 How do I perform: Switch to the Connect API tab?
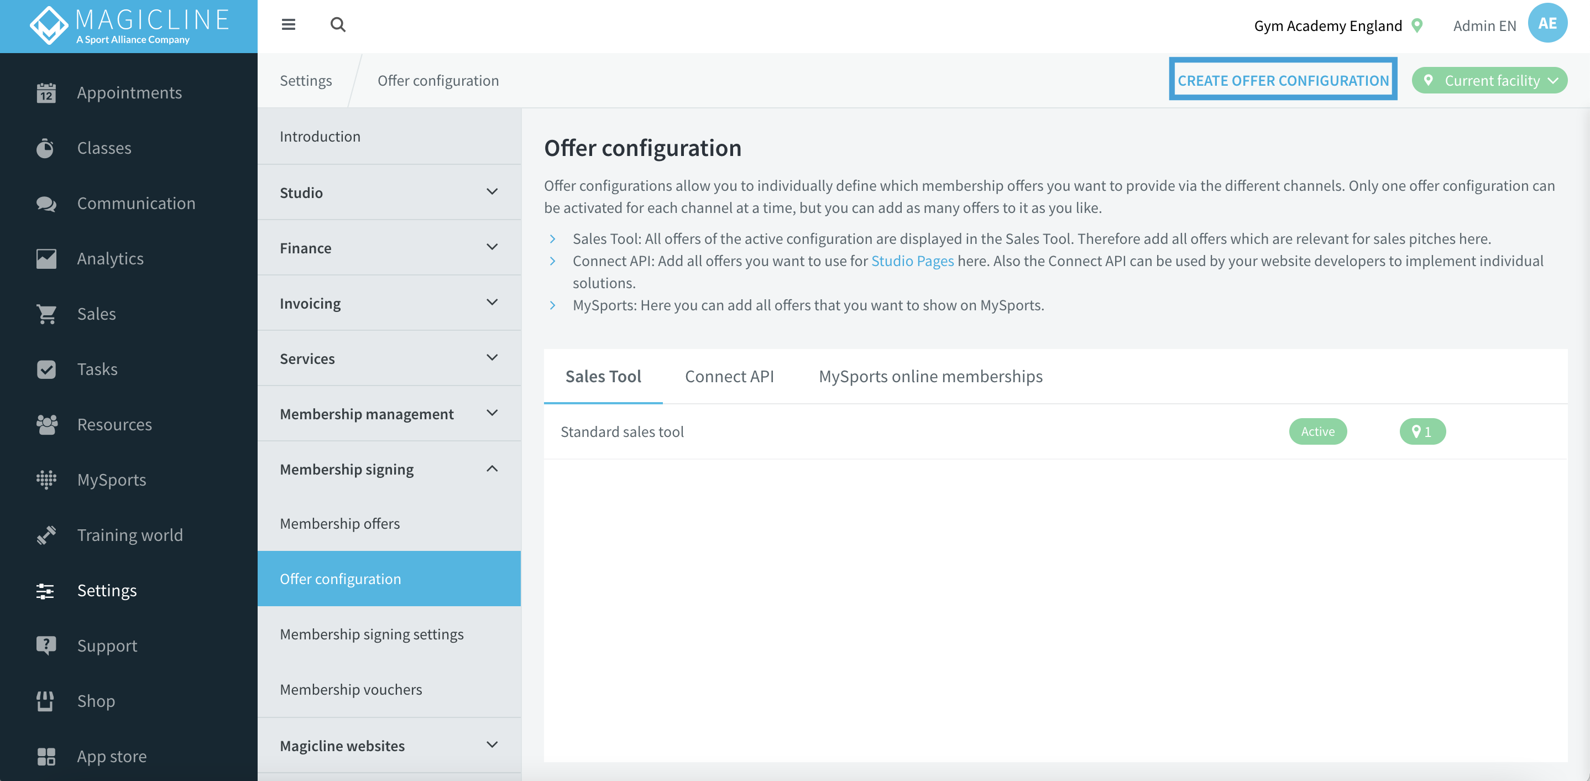coord(729,377)
